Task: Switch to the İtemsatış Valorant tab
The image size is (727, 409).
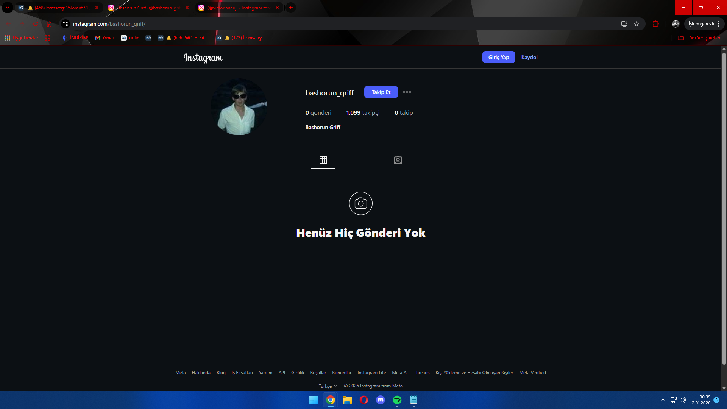Action: [x=59, y=8]
